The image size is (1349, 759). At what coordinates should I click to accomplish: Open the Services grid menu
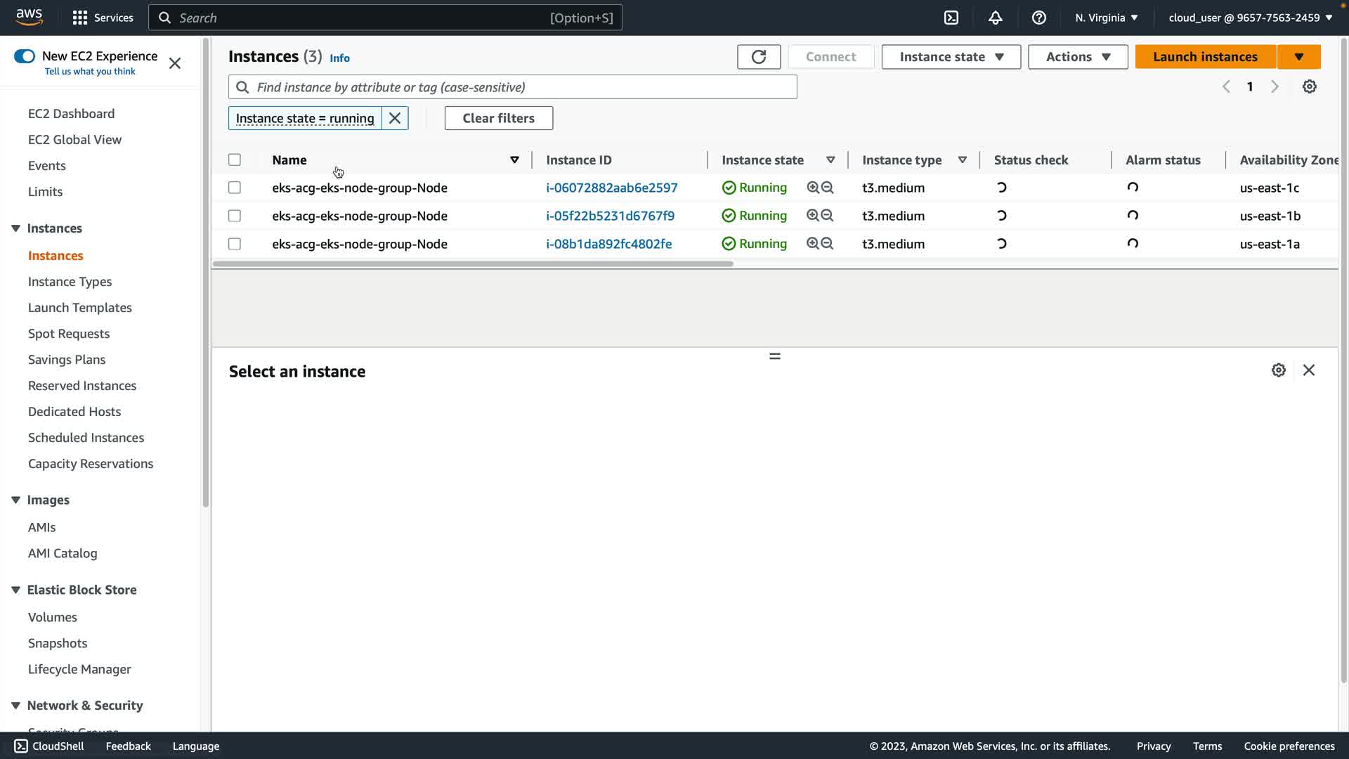point(80,18)
